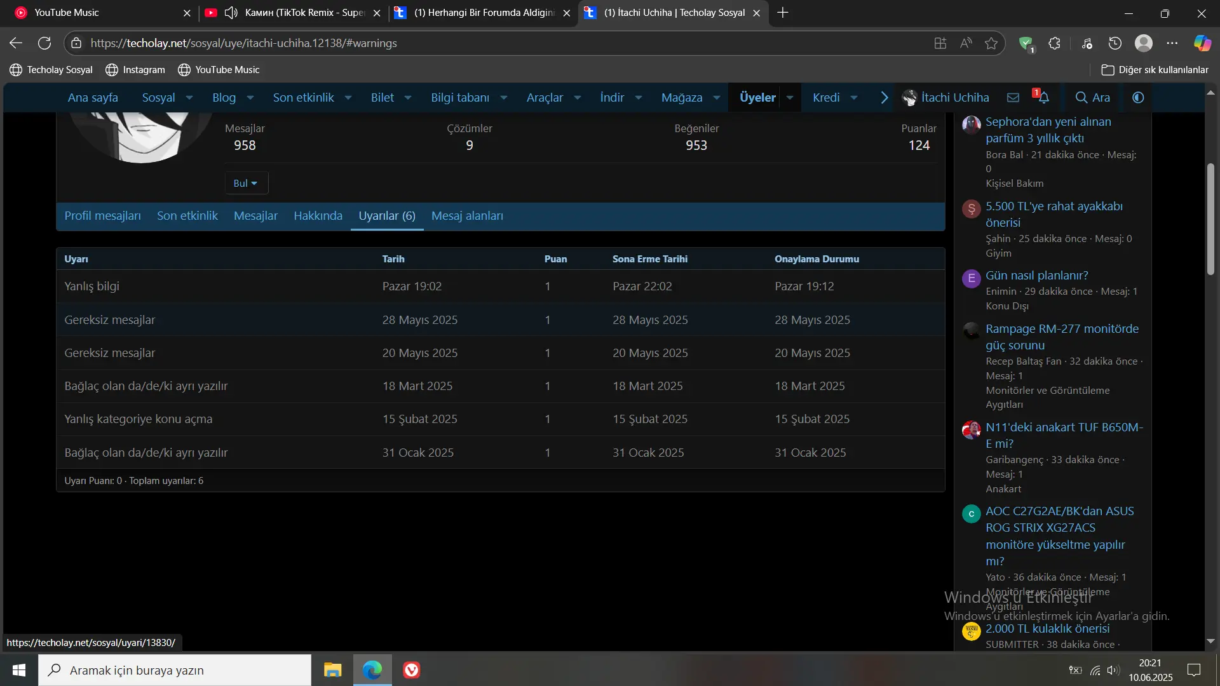Open browser History icon

1115,43
